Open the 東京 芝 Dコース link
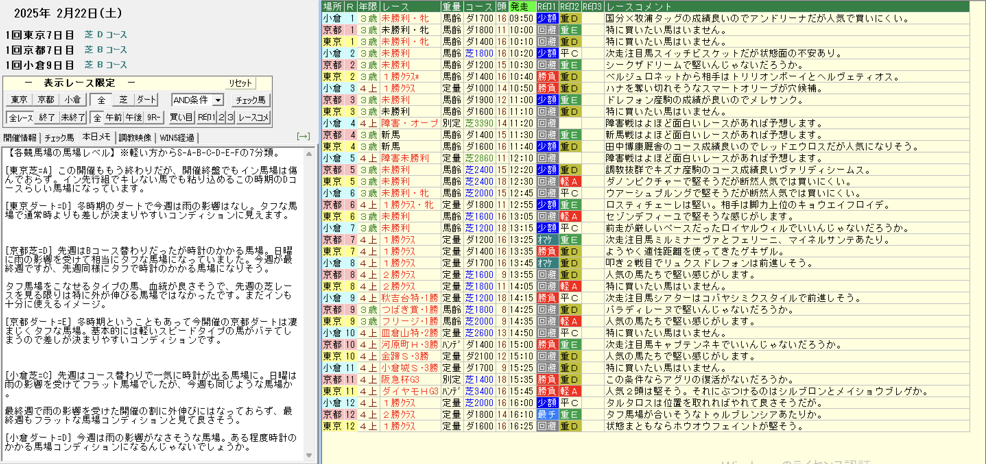This screenshot has height=464, width=986. pyautogui.click(x=106, y=34)
